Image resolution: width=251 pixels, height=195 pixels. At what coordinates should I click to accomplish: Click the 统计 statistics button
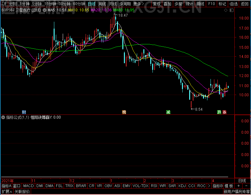coord(189,4)
